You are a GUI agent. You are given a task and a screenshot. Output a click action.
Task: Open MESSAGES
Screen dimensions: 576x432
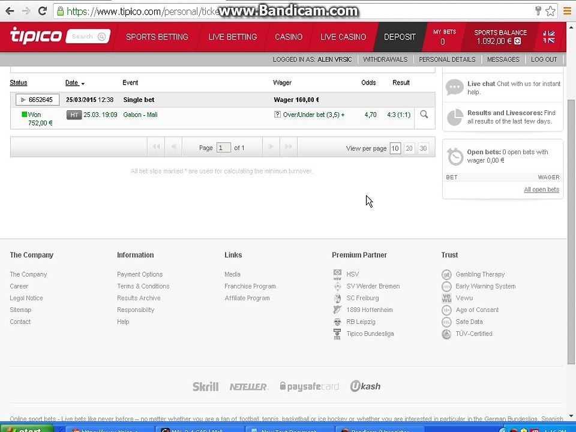click(x=503, y=59)
